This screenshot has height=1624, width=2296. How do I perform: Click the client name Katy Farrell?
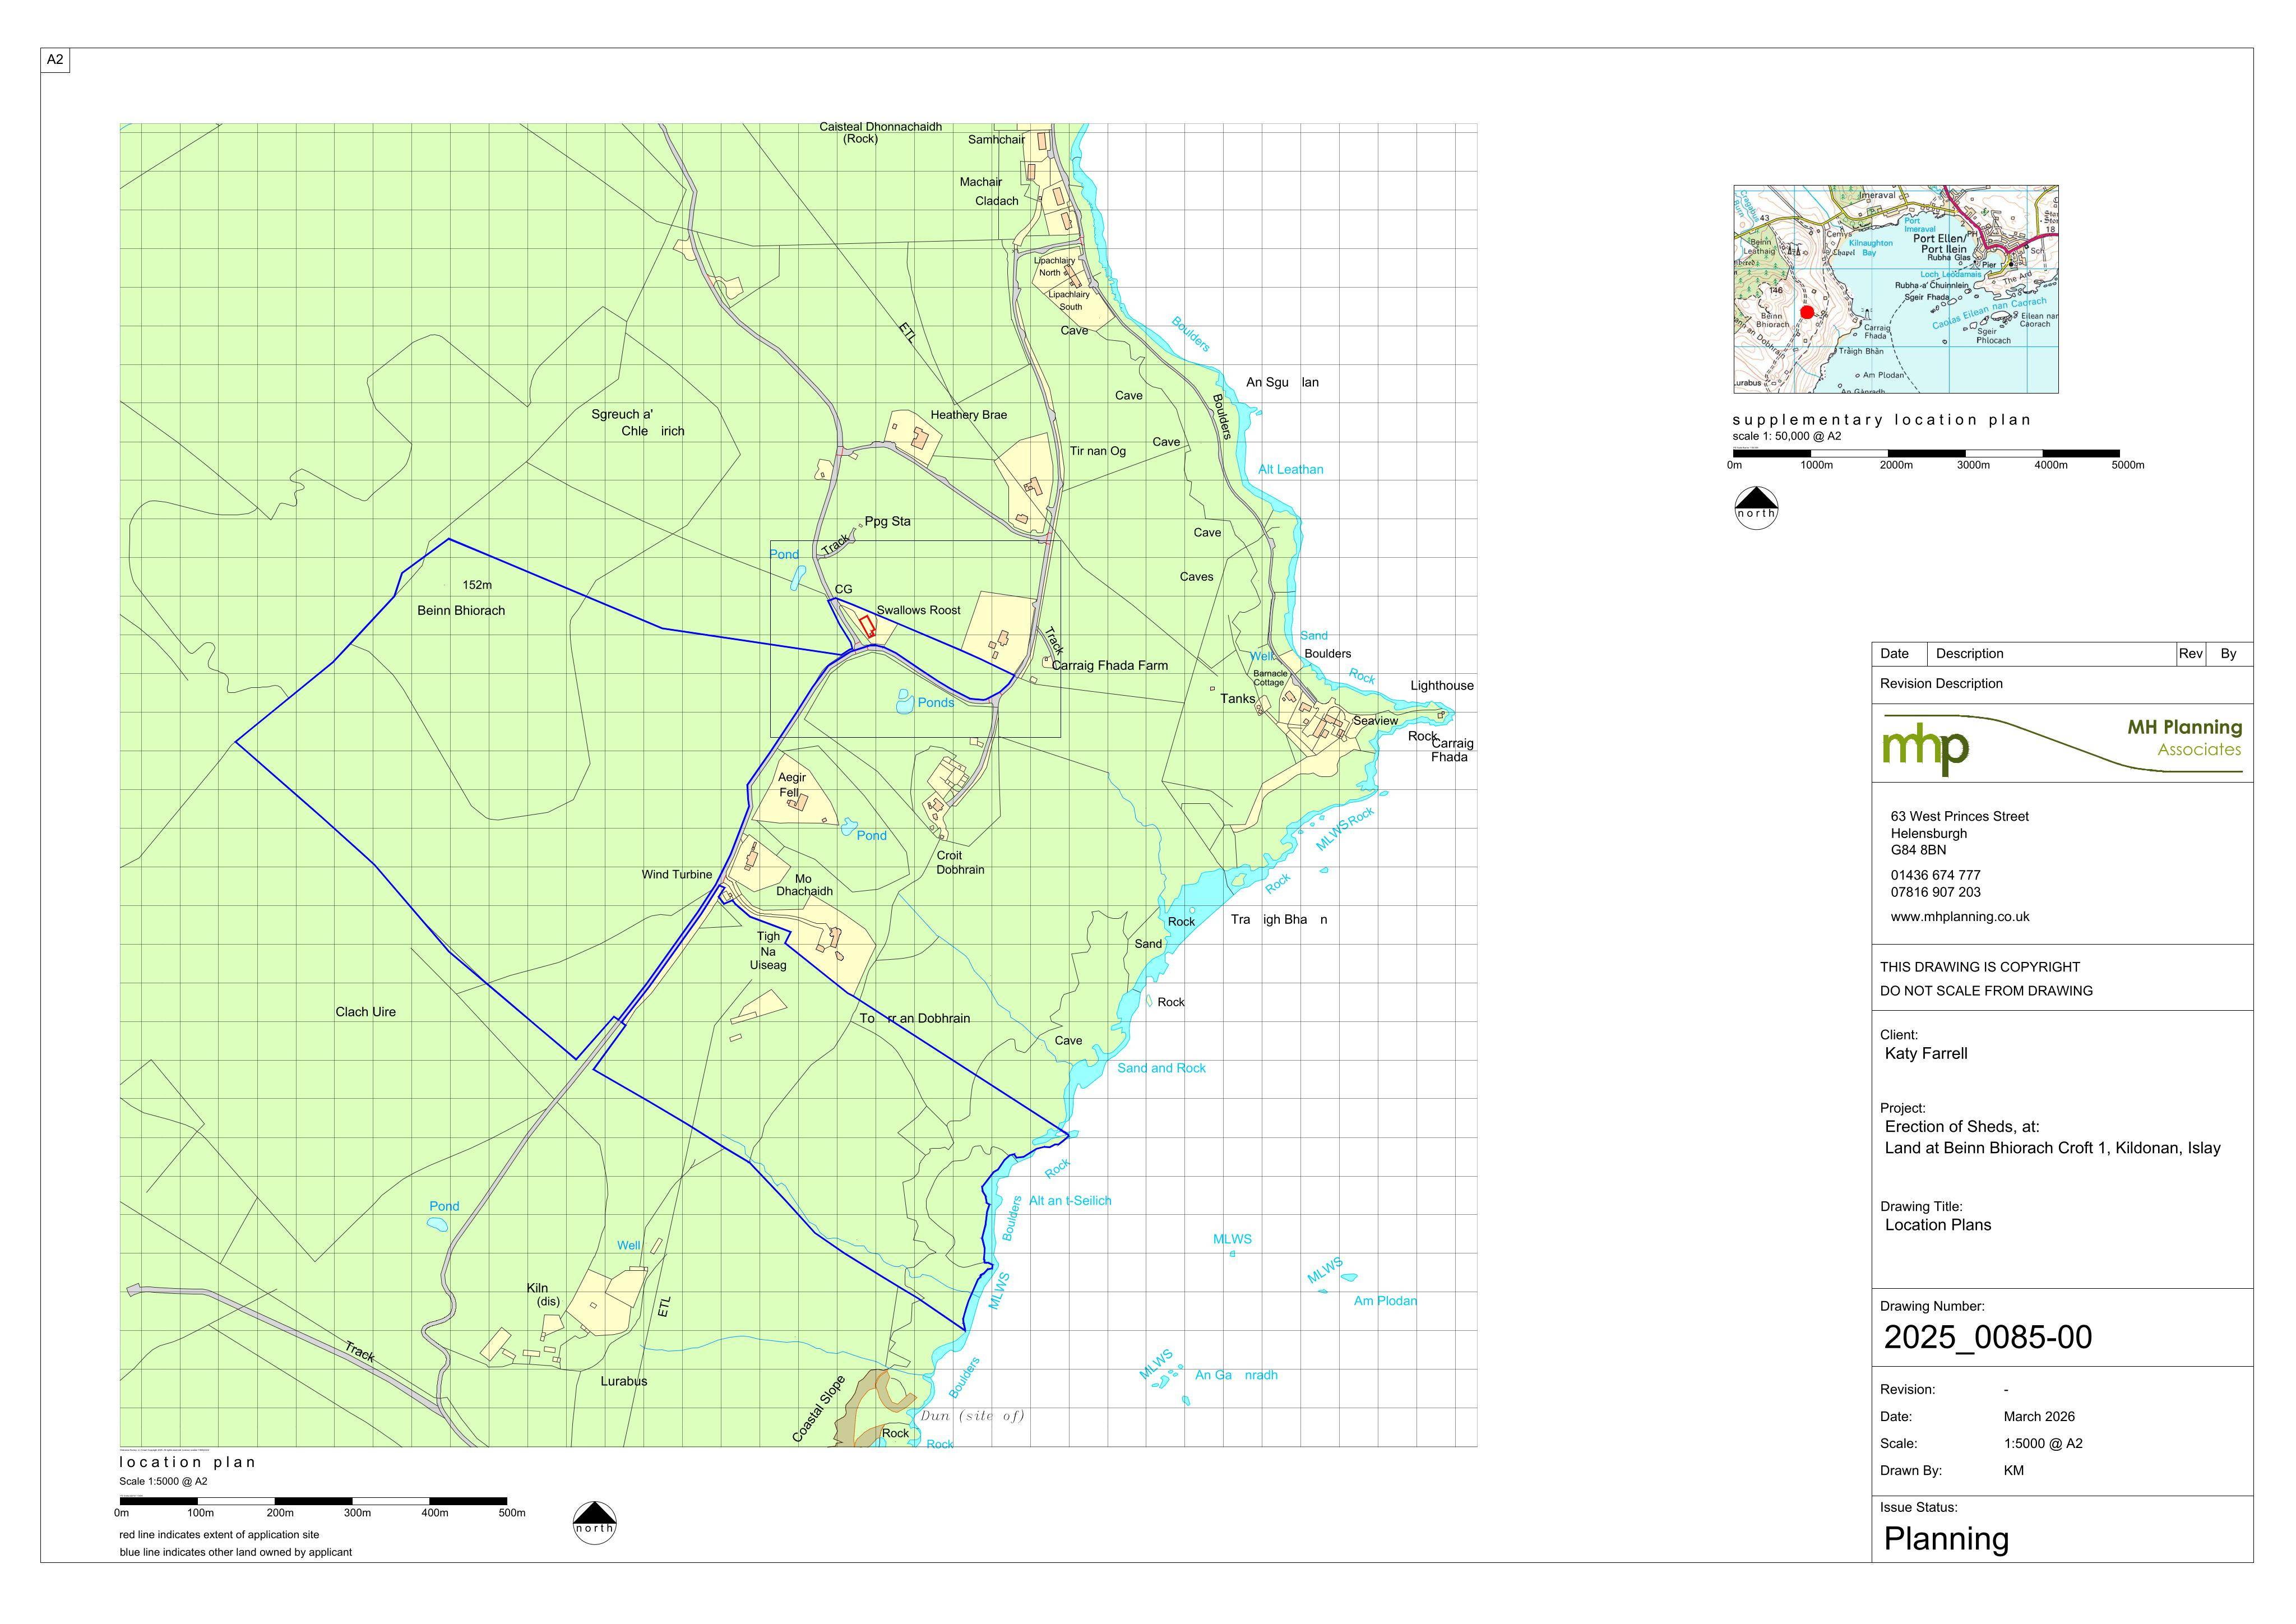(1926, 1053)
